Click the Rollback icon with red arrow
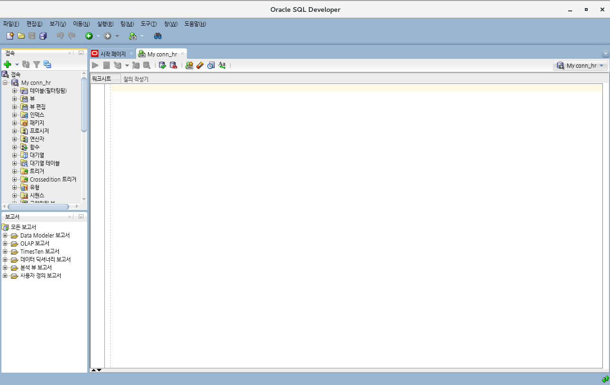This screenshot has width=610, height=385. point(174,65)
